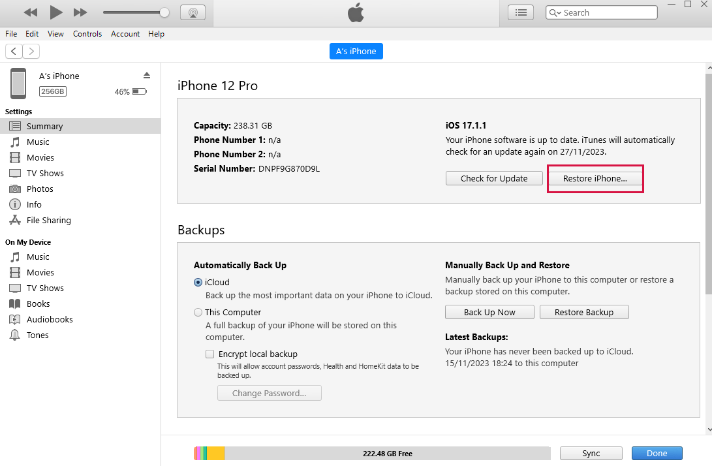Click the rewind previous track button
712x466 pixels.
[31, 12]
